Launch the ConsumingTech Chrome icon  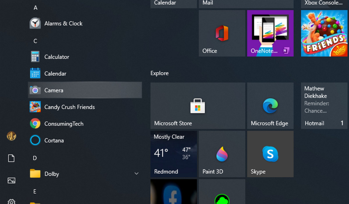[x=35, y=124]
